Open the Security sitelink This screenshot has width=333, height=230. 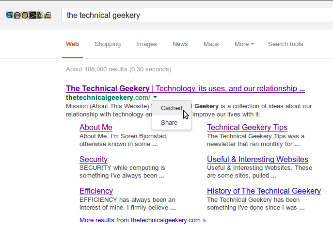pyautogui.click(x=94, y=159)
